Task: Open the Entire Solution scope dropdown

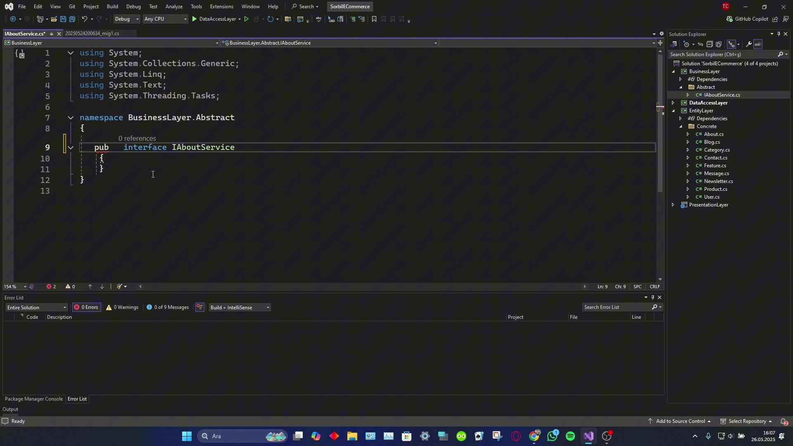Action: (36, 307)
